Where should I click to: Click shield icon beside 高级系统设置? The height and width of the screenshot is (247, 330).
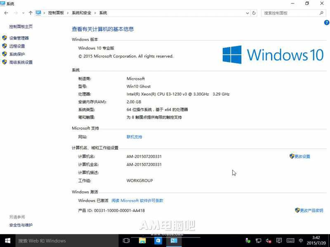click(5, 62)
